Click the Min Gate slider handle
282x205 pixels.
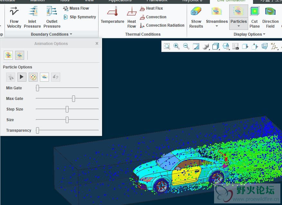point(37,88)
